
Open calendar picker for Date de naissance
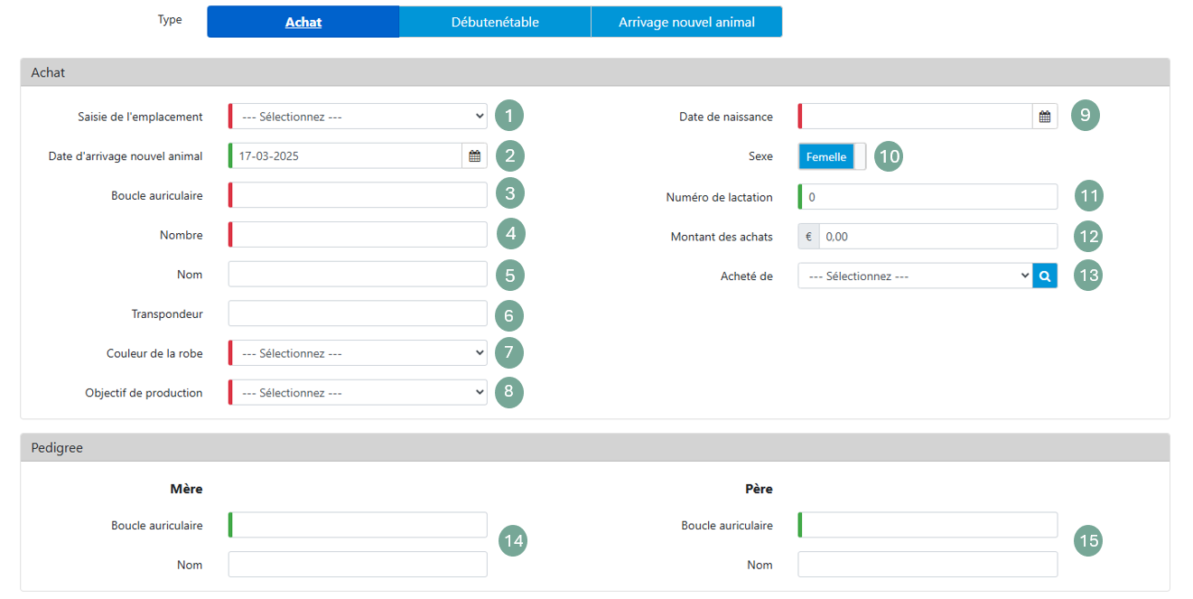click(1045, 117)
